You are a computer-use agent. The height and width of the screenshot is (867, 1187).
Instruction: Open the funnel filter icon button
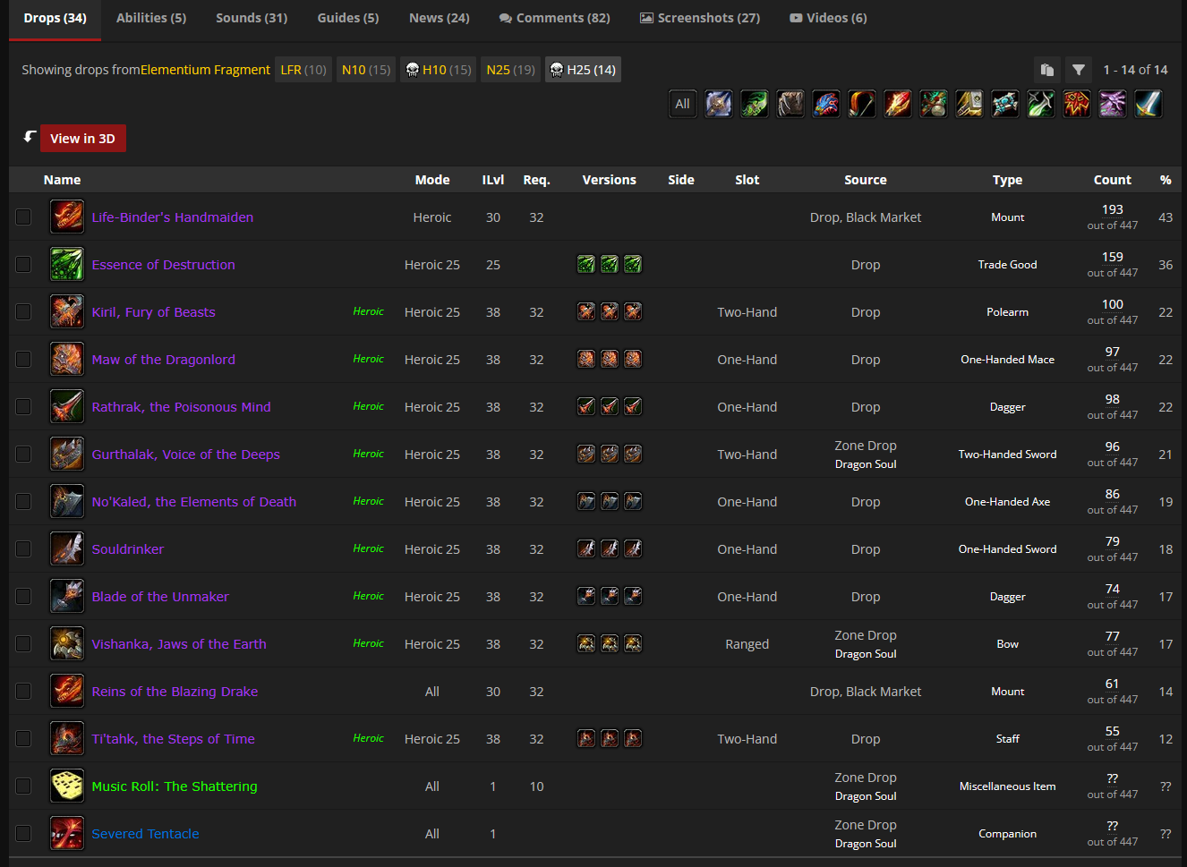click(x=1079, y=70)
